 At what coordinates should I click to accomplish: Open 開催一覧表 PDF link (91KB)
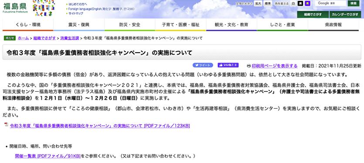48,156
